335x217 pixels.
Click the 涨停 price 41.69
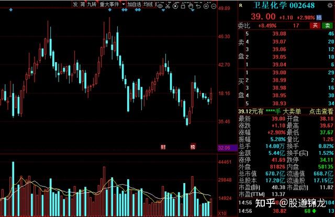tap(278, 160)
